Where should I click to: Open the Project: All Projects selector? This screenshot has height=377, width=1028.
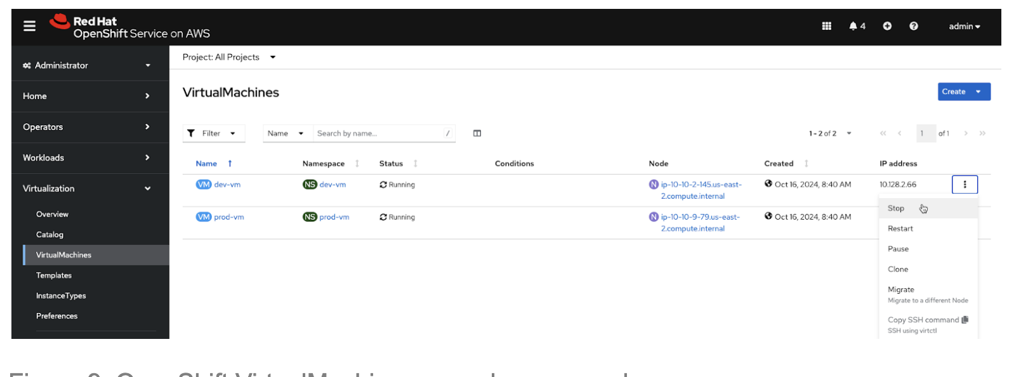229,57
